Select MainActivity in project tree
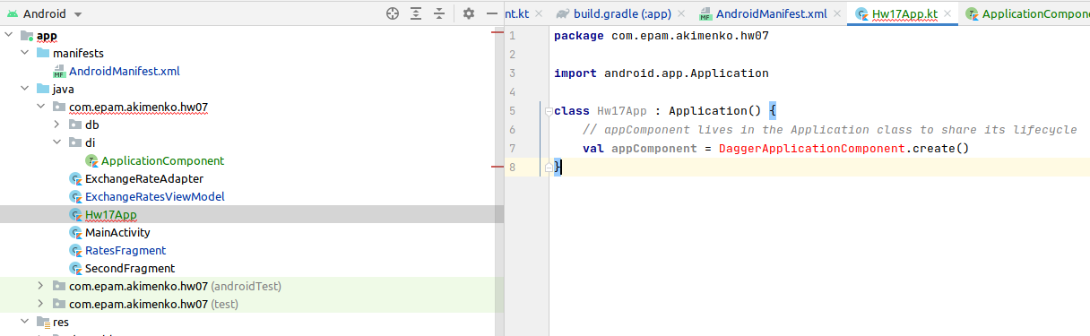The height and width of the screenshot is (336, 1090). click(117, 232)
